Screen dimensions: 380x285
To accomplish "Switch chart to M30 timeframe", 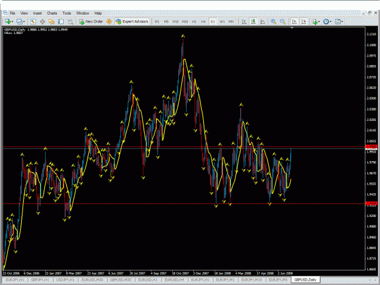I will pyautogui.click(x=185, y=22).
